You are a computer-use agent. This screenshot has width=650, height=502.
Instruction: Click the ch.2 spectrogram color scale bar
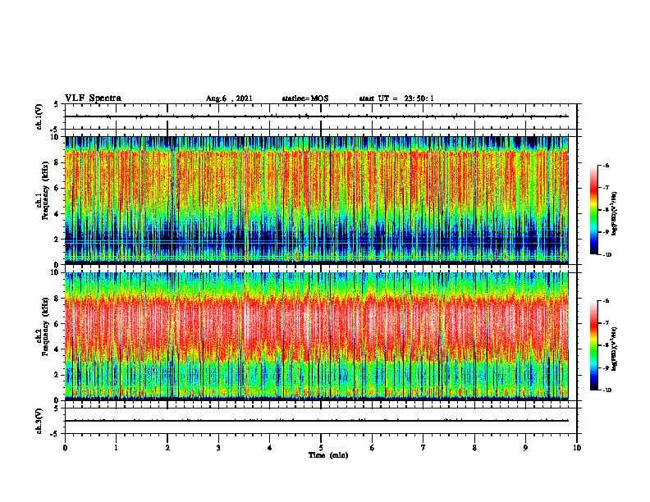pos(593,345)
